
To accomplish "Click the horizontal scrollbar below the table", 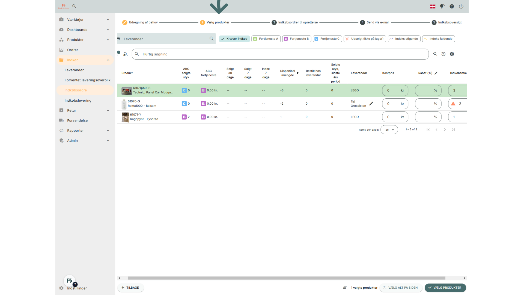I will tap(287, 278).
